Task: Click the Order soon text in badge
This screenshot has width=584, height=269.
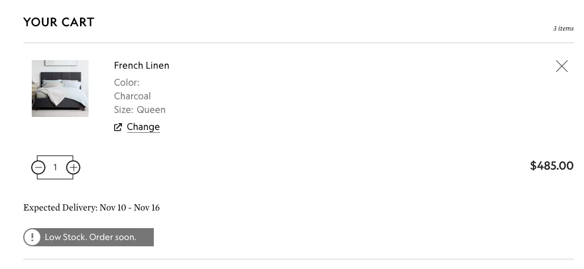Action: [x=113, y=237]
